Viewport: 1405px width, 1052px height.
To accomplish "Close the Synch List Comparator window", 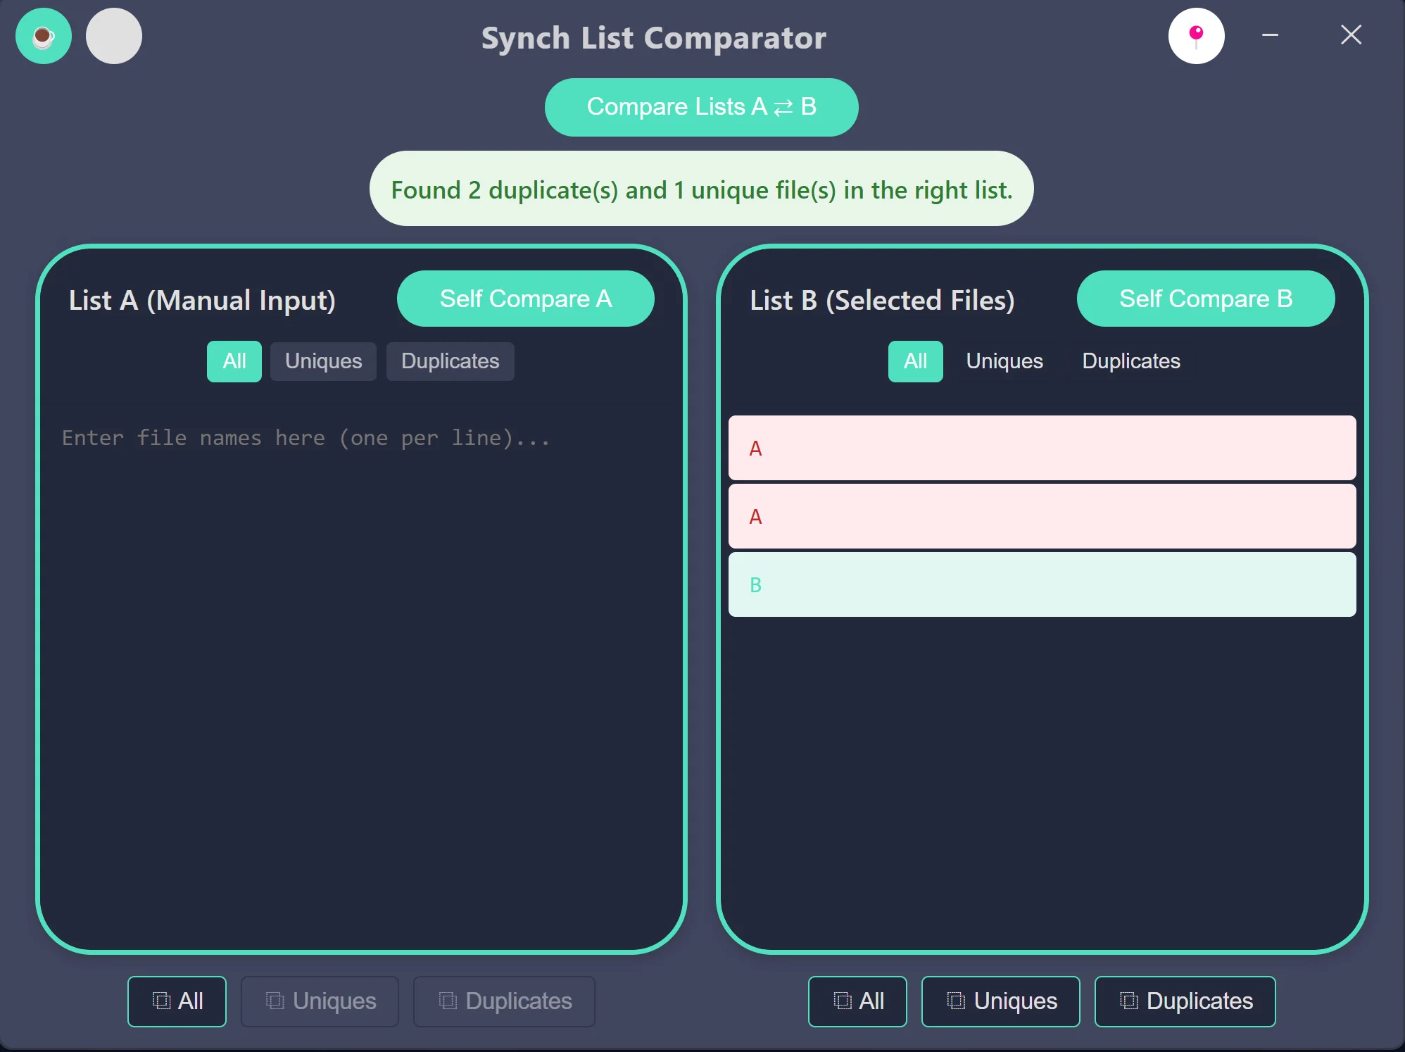I will point(1350,35).
